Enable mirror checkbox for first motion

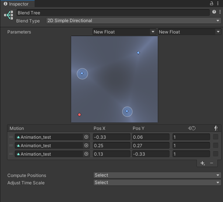(216, 137)
